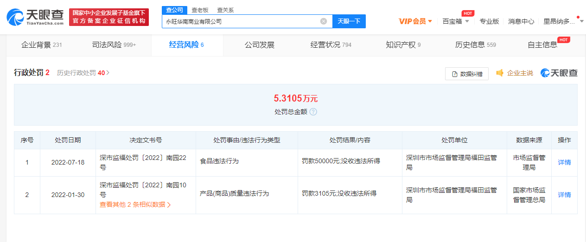Open the 国家中小企业发展子基金 red banner

pyautogui.click(x=109, y=17)
